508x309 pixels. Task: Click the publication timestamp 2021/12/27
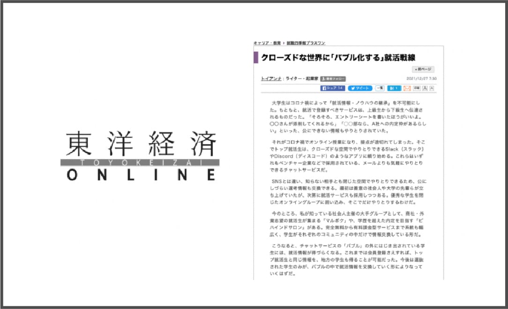(419, 78)
